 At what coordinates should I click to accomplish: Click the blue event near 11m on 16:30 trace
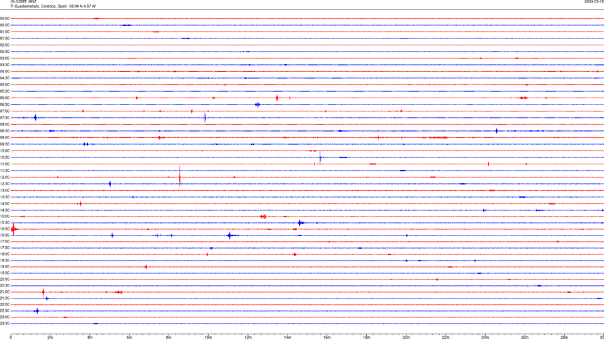coord(230,235)
